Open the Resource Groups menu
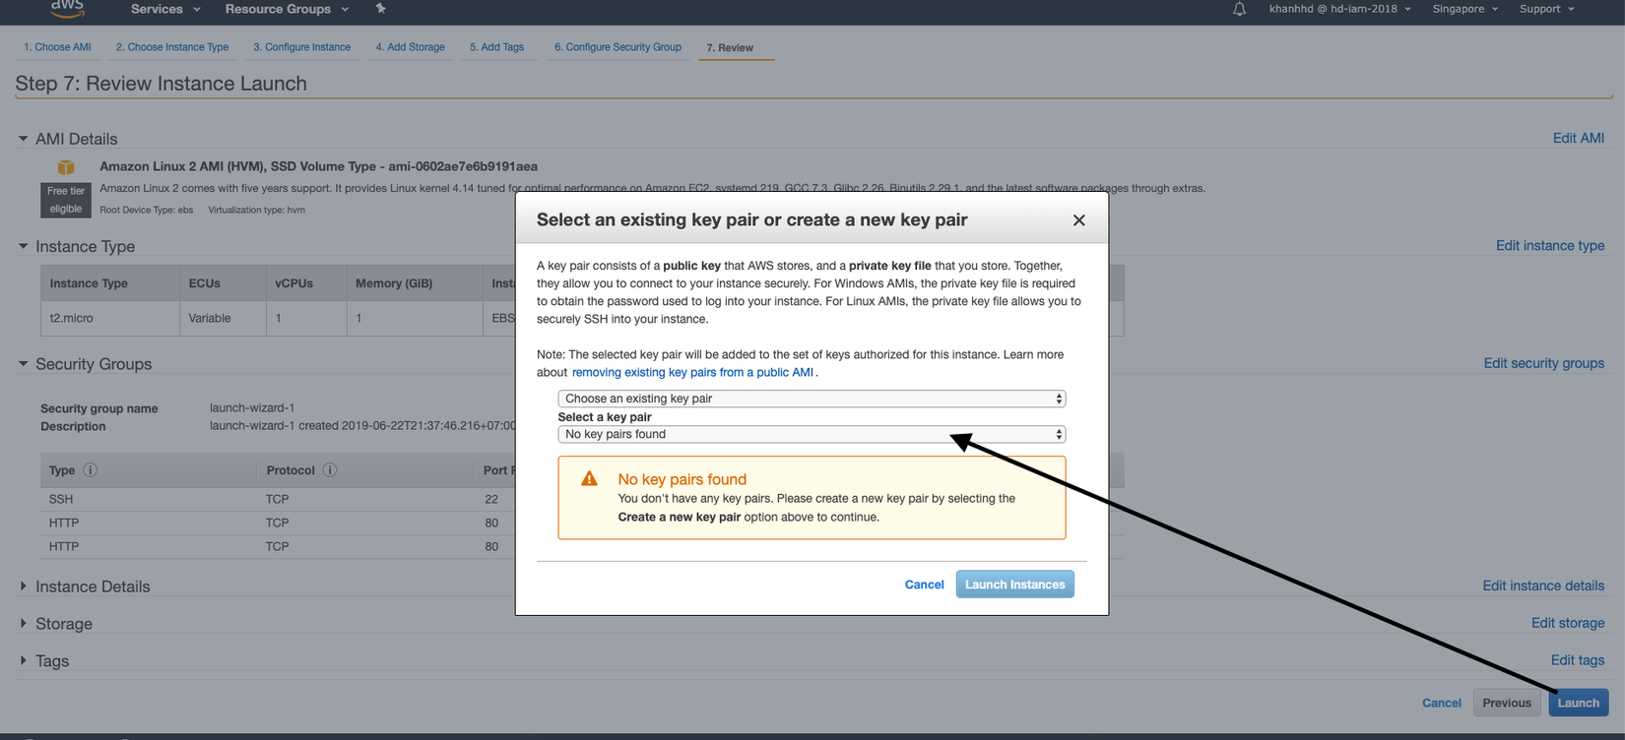Viewport: 1625px width, 740px height. 287,9
